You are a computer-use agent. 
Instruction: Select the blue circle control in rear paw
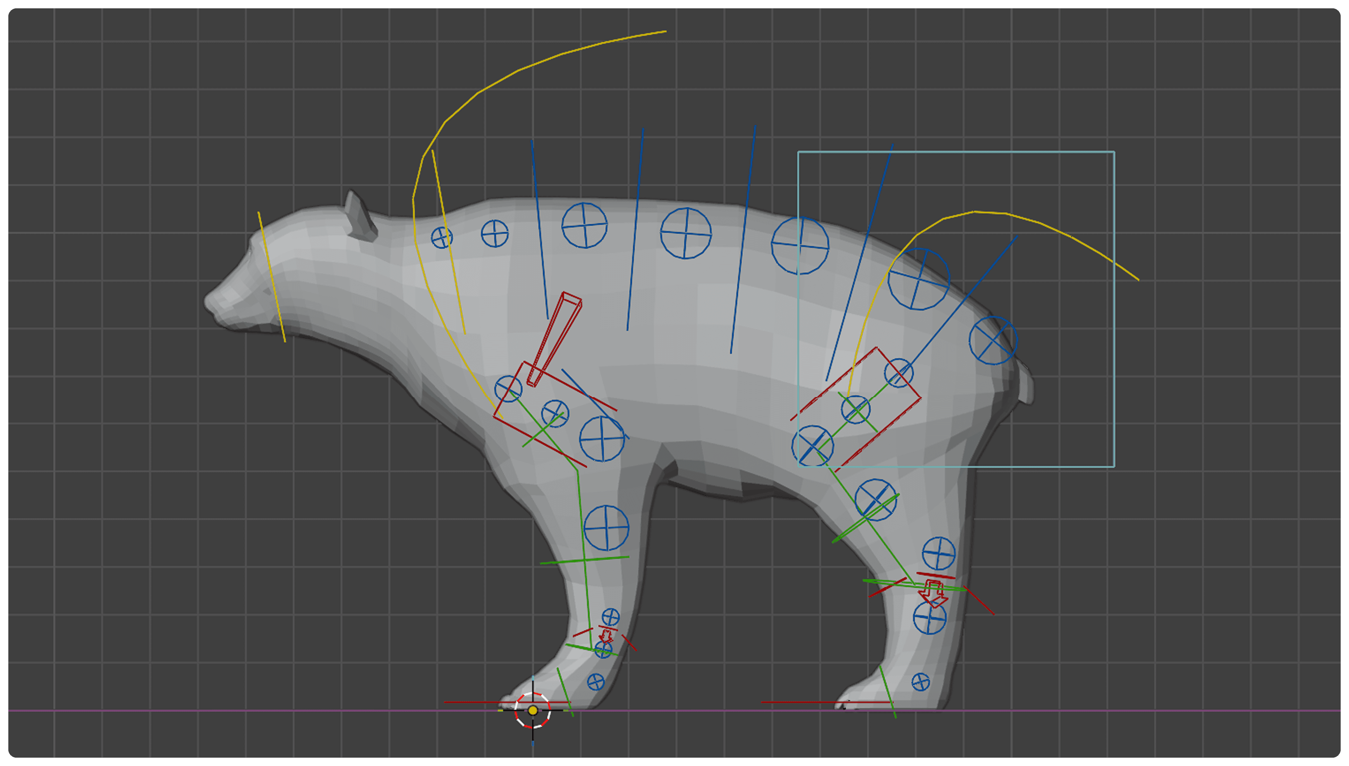(920, 682)
